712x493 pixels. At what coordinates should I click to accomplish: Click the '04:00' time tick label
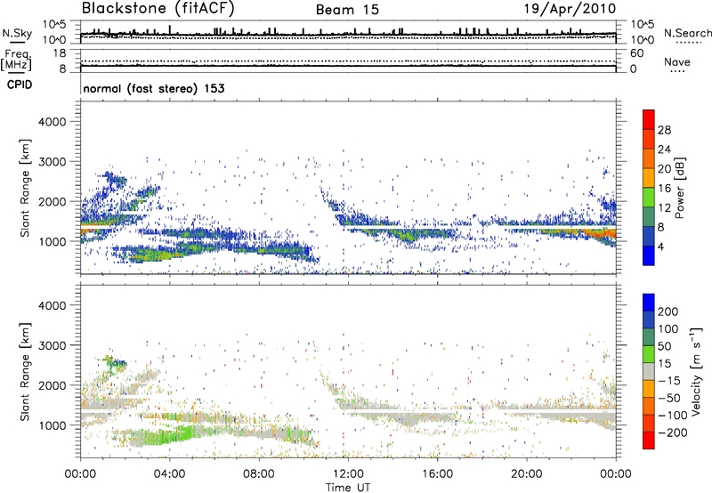click(x=169, y=474)
